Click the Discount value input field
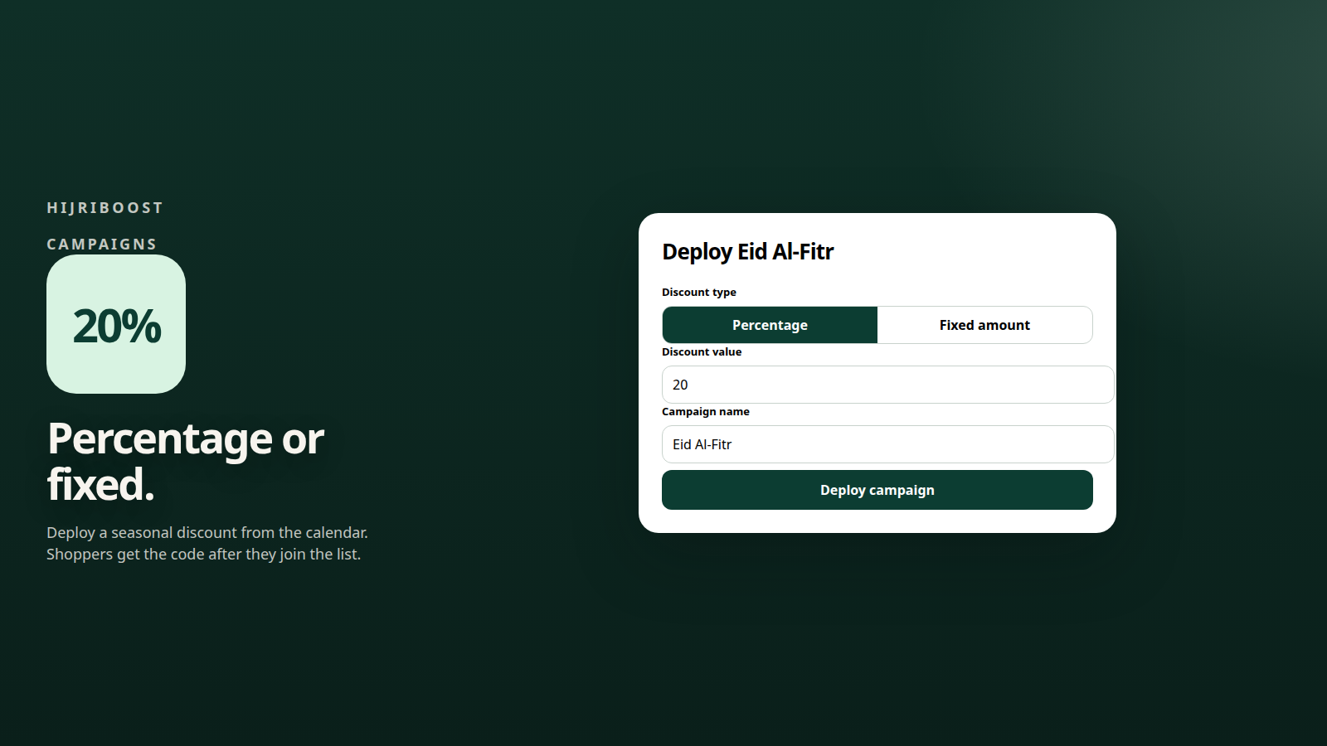 (x=887, y=385)
